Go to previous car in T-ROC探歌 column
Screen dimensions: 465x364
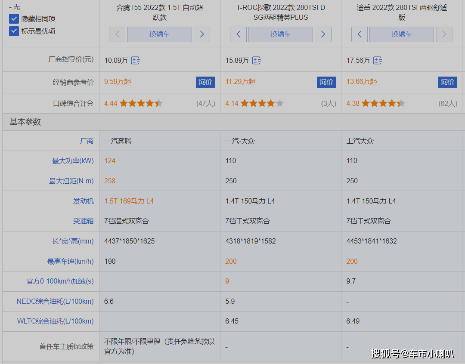(x=238, y=34)
